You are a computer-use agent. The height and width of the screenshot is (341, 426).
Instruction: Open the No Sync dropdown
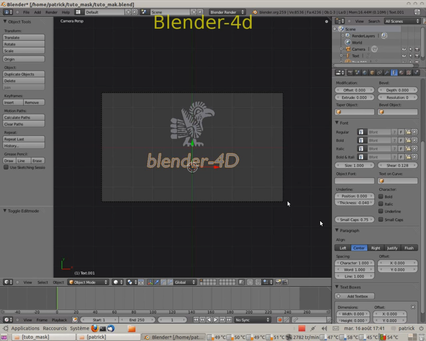coord(253,320)
